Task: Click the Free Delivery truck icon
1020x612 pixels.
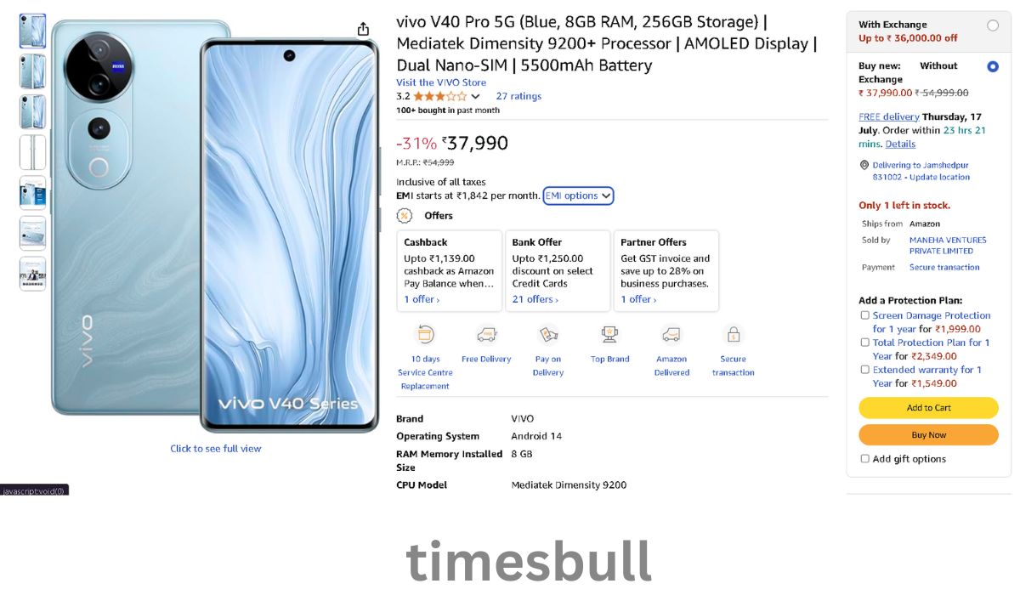Action: coord(486,334)
